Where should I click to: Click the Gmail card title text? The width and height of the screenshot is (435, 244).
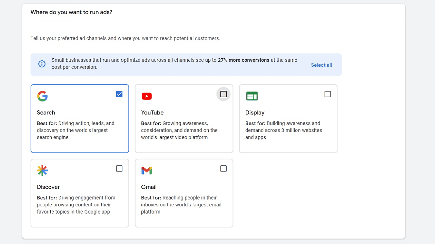[x=149, y=187]
